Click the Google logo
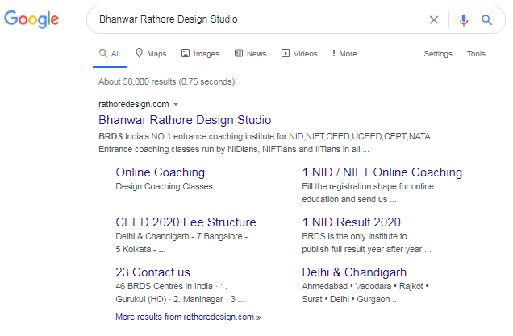This screenshot has height=336, width=513. [31, 19]
